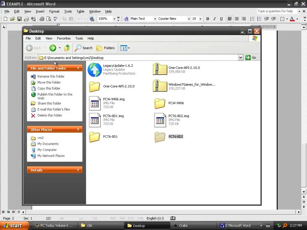Toggle Align Right in Word toolbar

click(243, 19)
